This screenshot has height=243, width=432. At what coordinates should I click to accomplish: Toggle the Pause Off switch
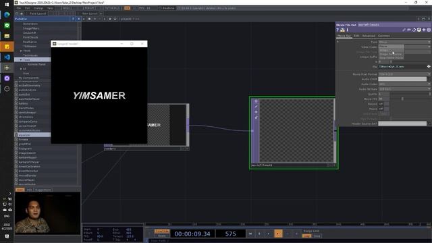[383, 109]
